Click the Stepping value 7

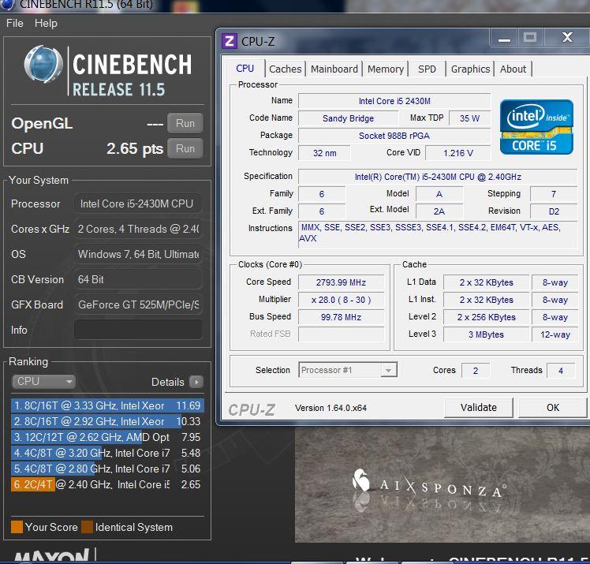(554, 194)
